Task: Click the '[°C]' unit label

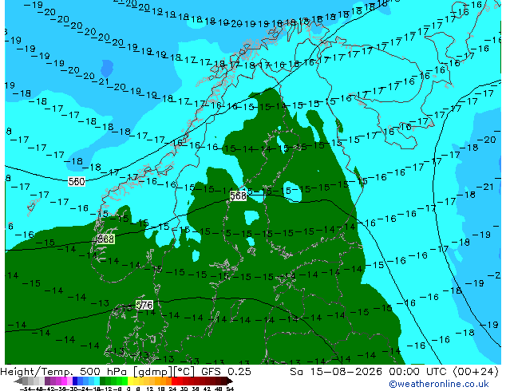Action: (x=184, y=372)
